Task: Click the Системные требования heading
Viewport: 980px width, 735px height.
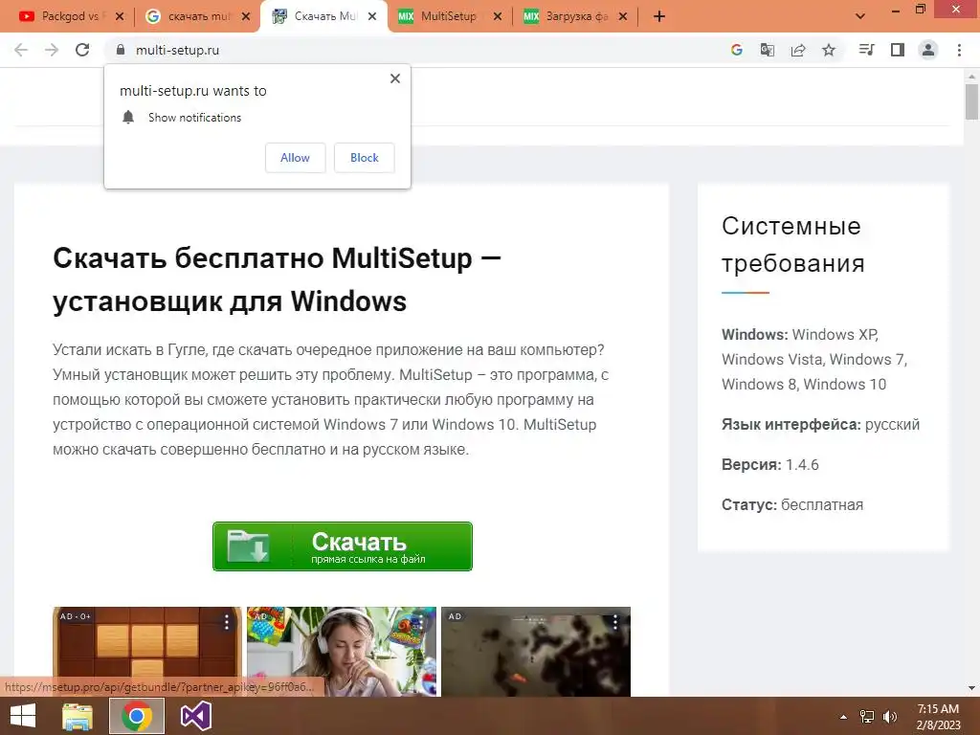Action: [x=793, y=244]
